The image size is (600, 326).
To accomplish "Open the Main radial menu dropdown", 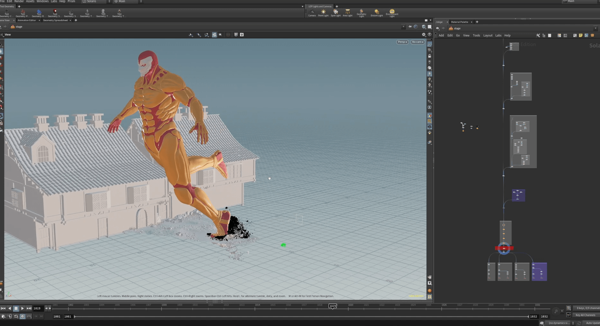I will coord(128,2).
